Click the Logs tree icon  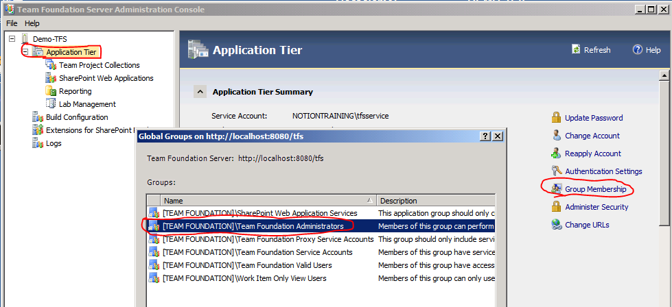(x=38, y=143)
